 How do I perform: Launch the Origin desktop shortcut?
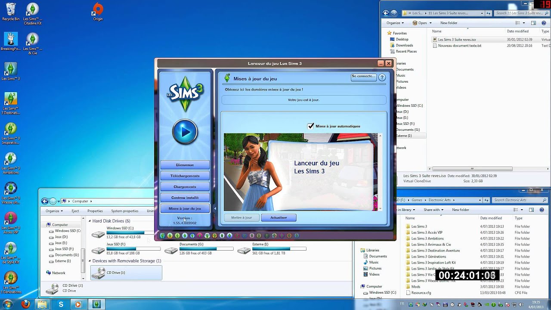point(98,12)
